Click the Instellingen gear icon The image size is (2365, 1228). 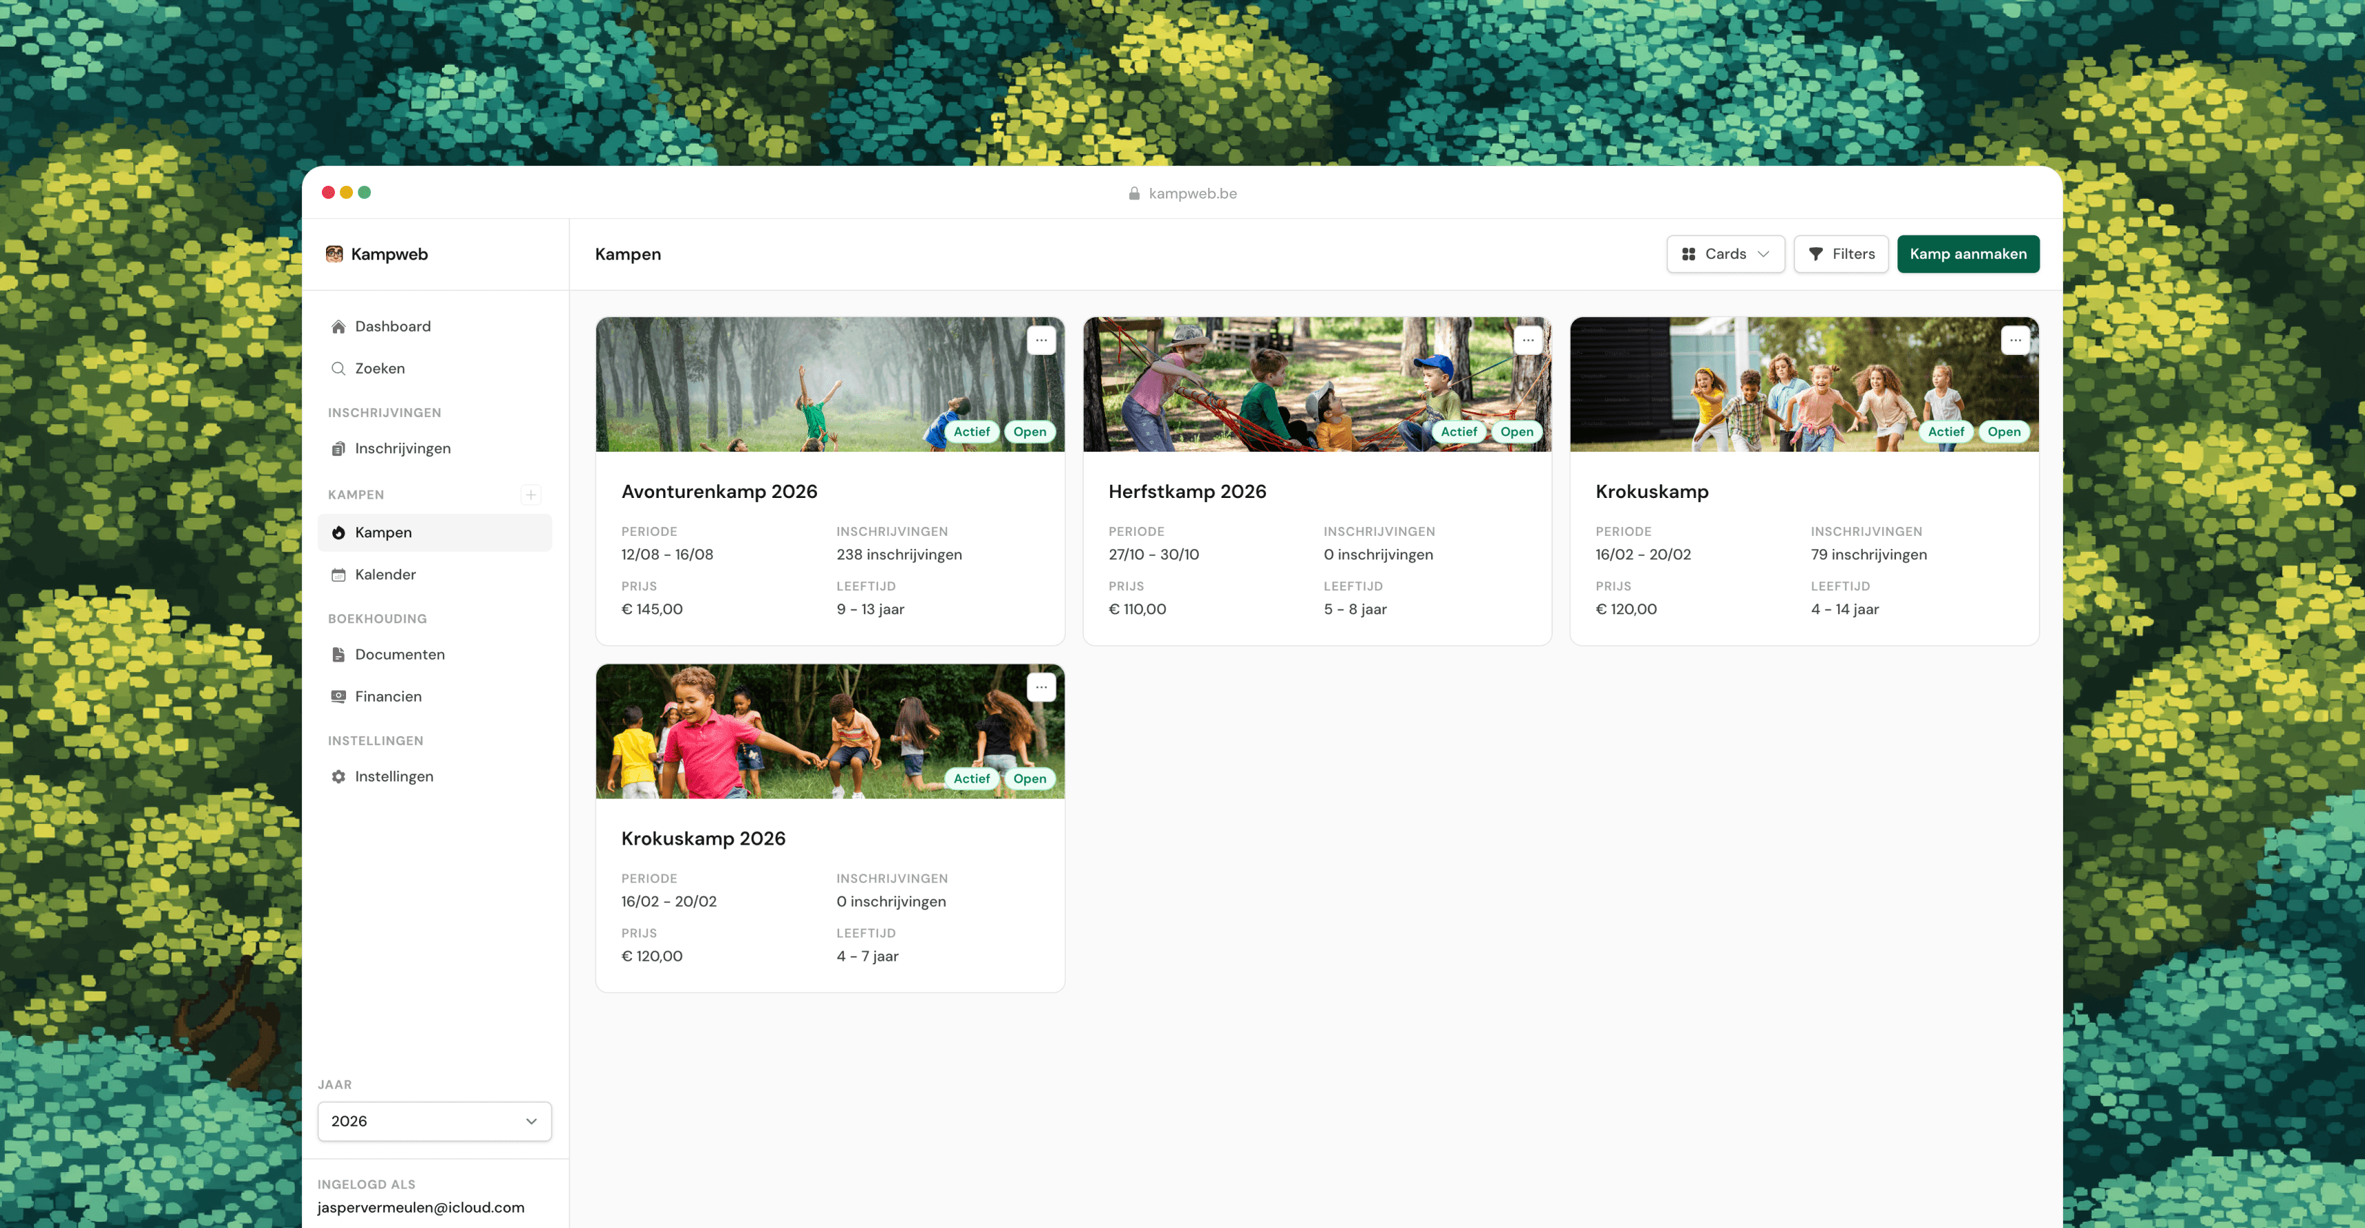click(x=338, y=776)
